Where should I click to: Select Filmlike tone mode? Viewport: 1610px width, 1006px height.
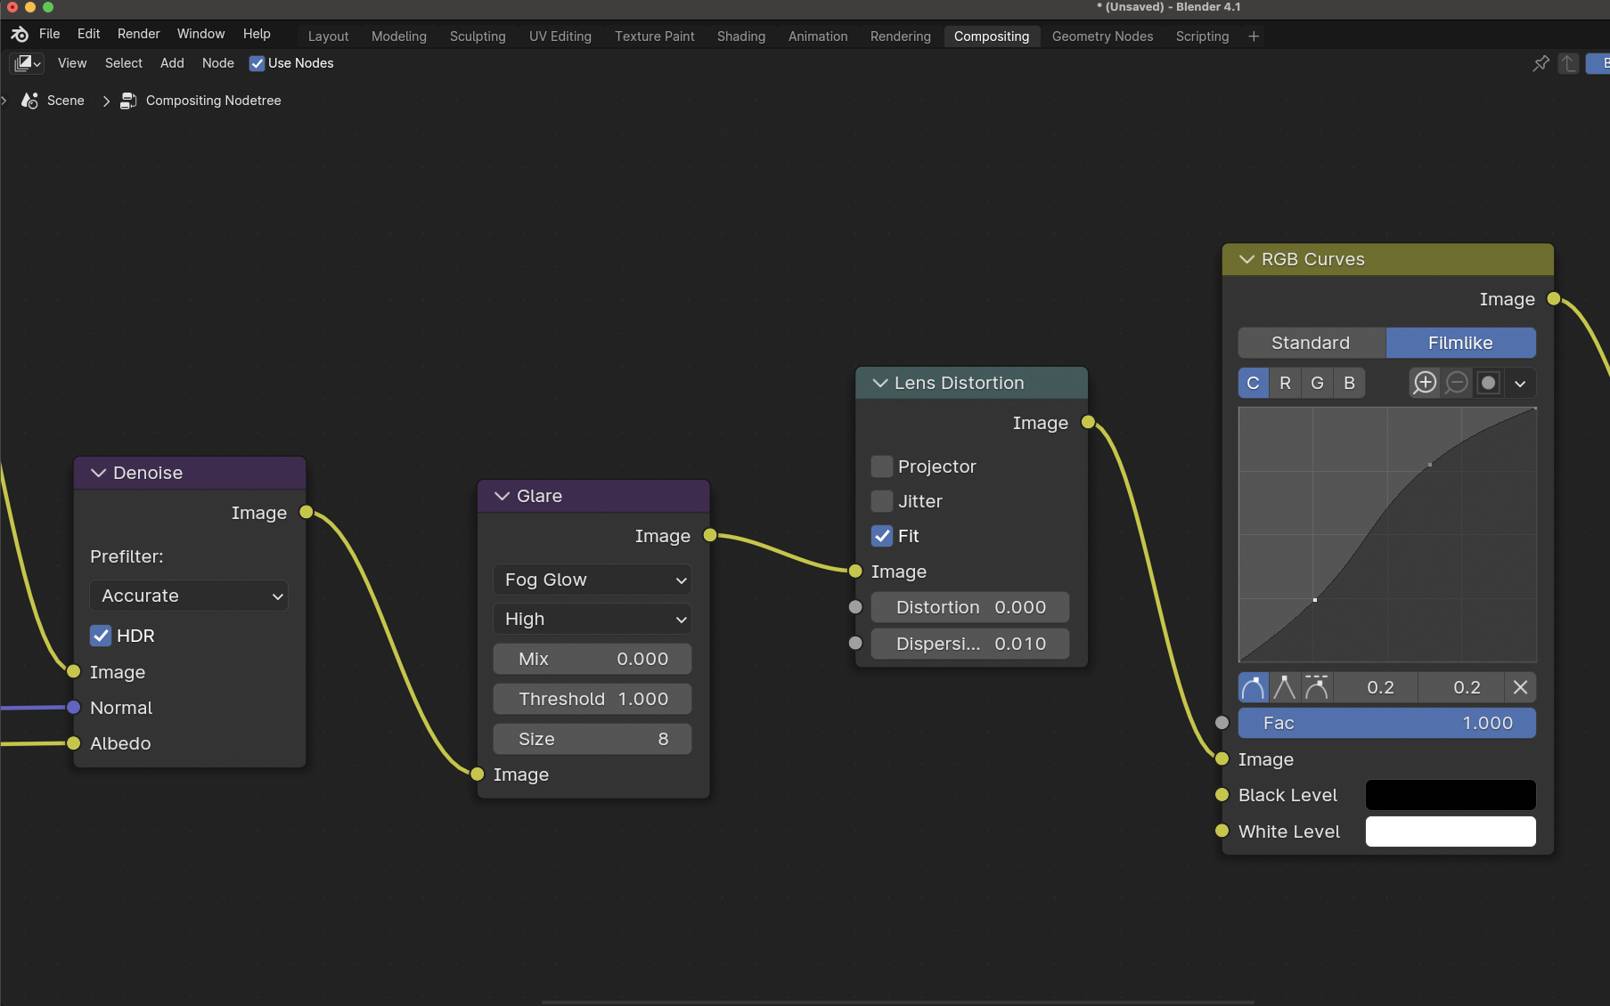pyautogui.click(x=1460, y=343)
